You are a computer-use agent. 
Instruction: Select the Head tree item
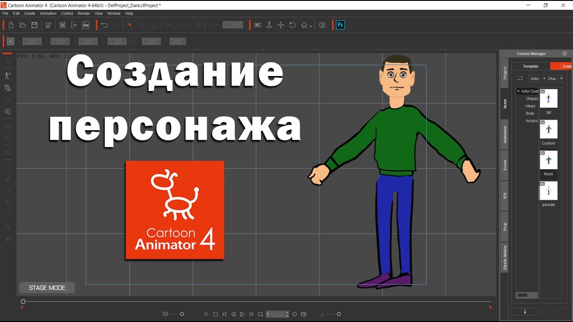(530, 106)
